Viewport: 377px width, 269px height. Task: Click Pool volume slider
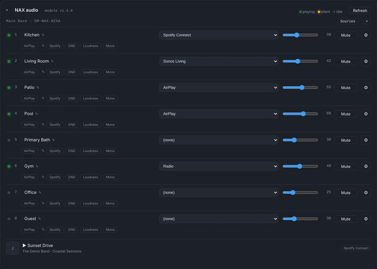click(300, 114)
